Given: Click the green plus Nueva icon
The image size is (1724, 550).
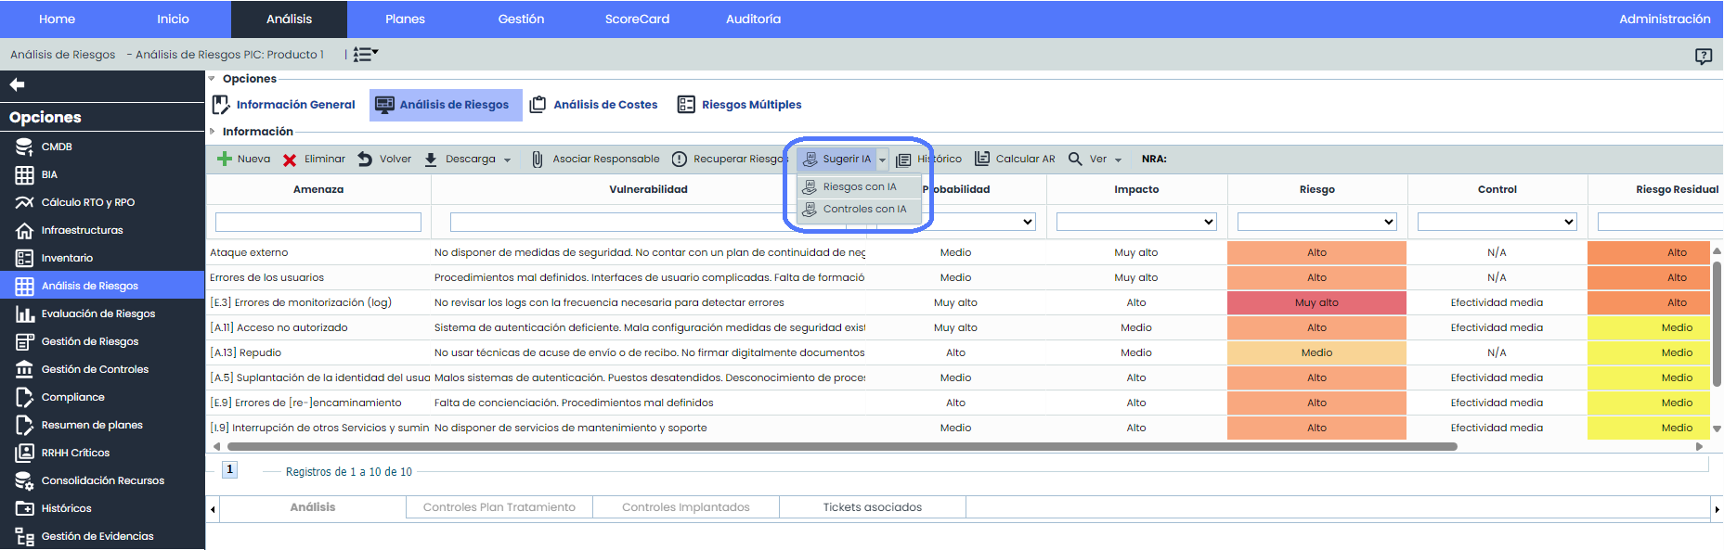Looking at the screenshot, I should (224, 160).
